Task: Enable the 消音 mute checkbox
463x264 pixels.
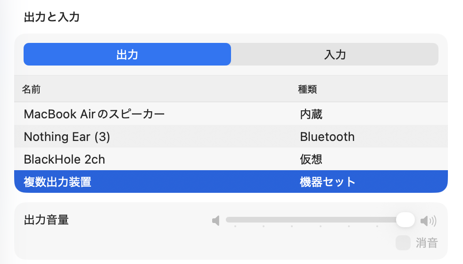Action: pyautogui.click(x=403, y=243)
